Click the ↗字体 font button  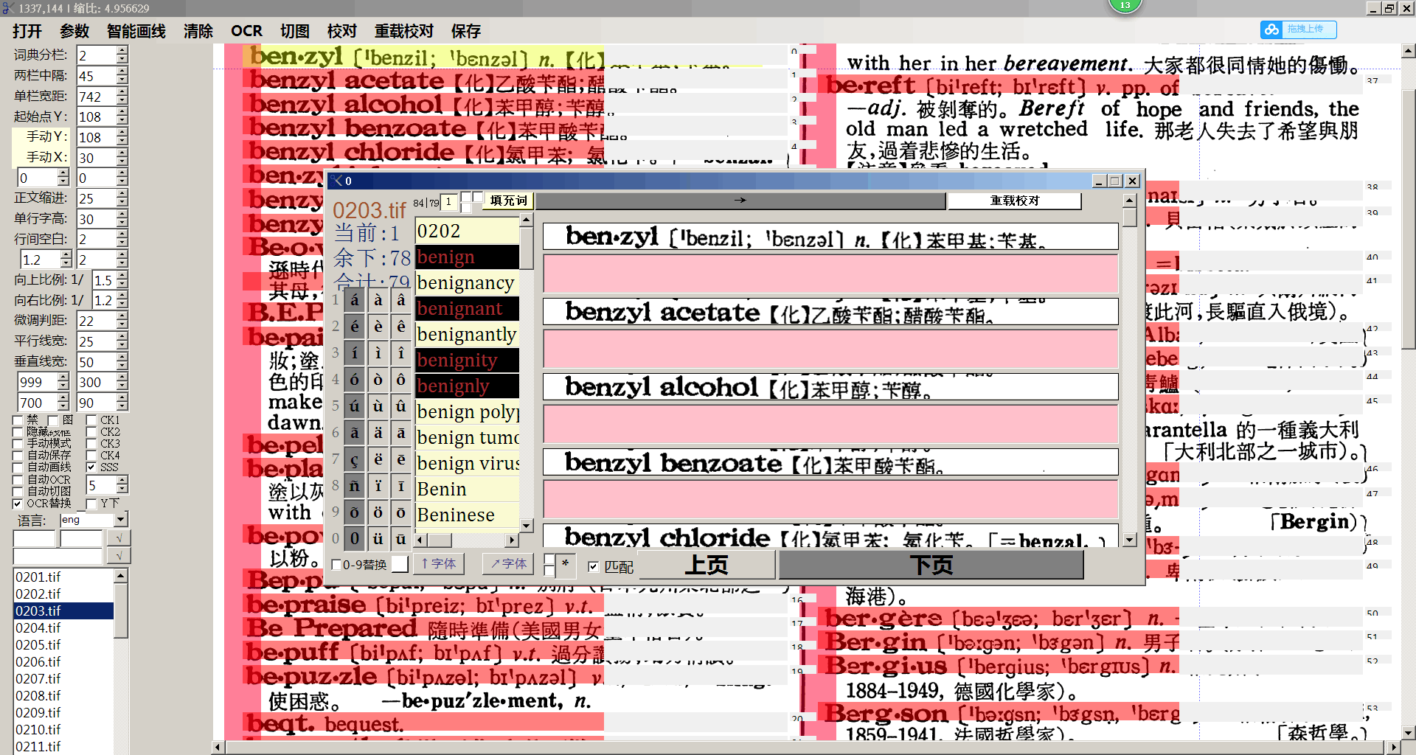coord(508,564)
